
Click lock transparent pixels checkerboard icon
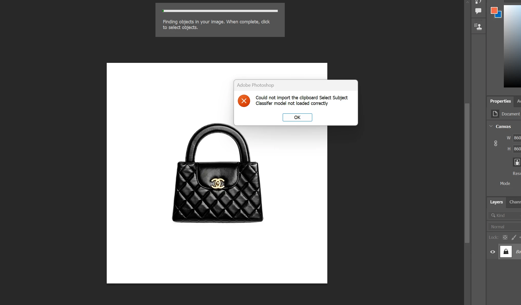[x=505, y=237]
